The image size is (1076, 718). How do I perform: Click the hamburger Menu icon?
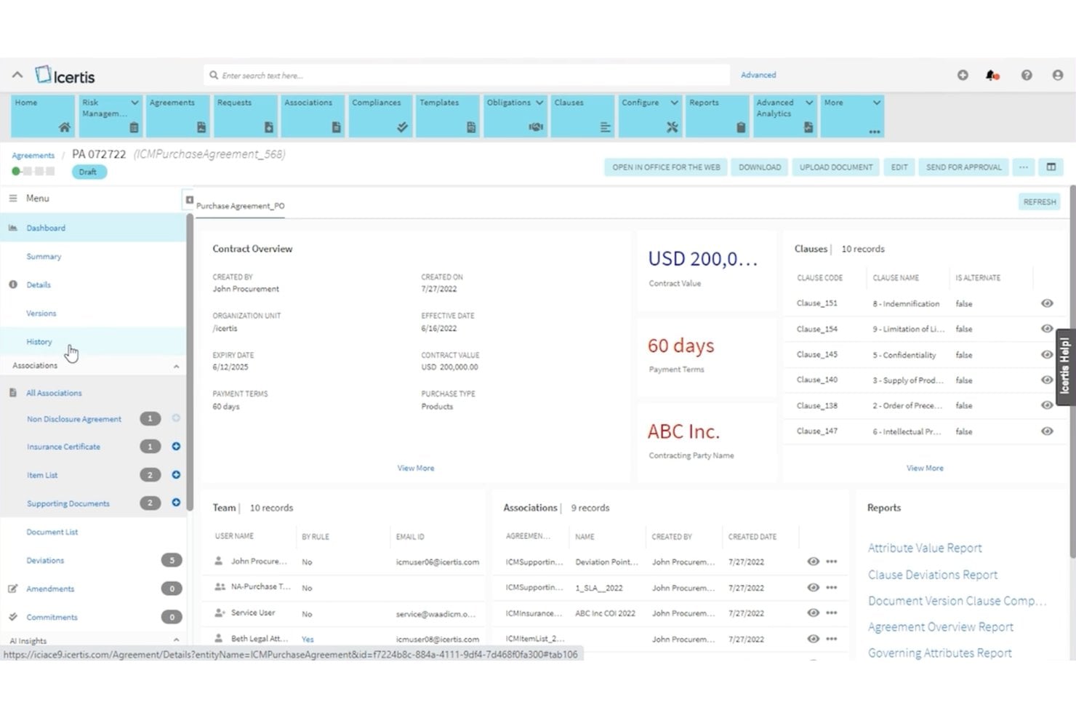12,198
